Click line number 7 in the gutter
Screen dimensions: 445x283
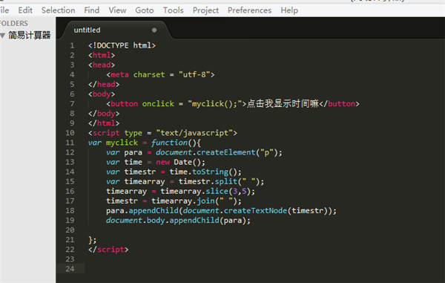point(72,104)
